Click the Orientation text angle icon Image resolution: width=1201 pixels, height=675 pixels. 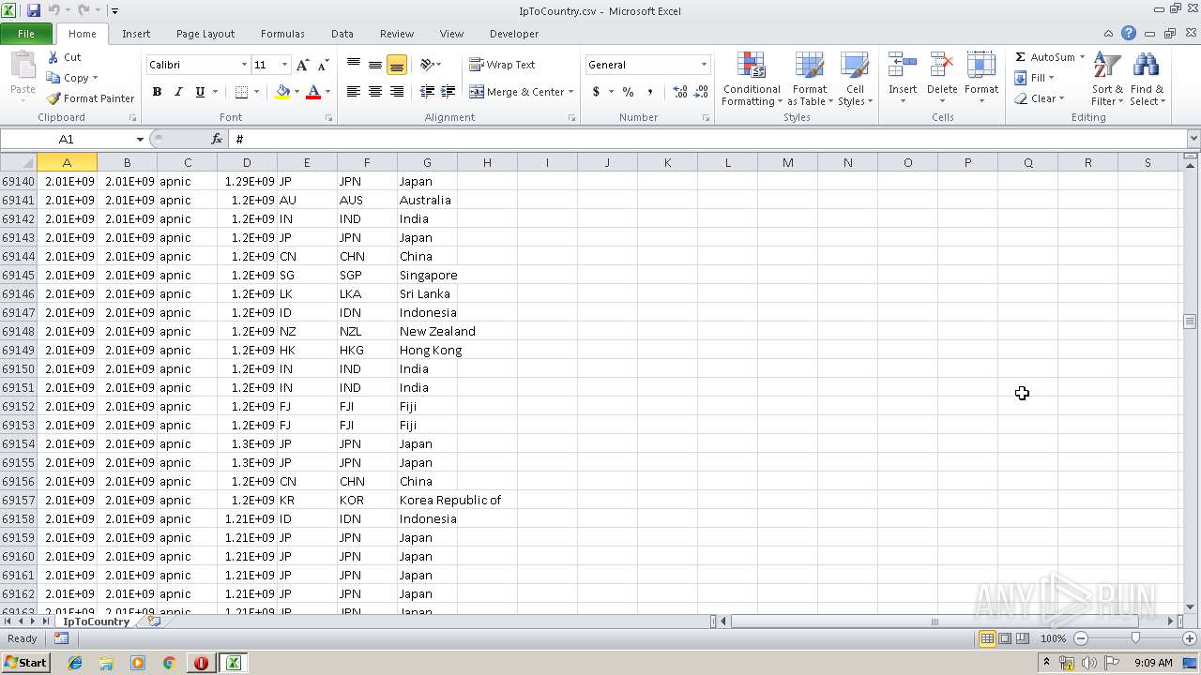coord(428,65)
